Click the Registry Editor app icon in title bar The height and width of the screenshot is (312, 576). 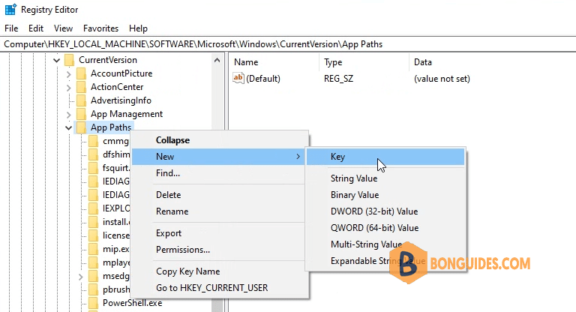tap(10, 9)
